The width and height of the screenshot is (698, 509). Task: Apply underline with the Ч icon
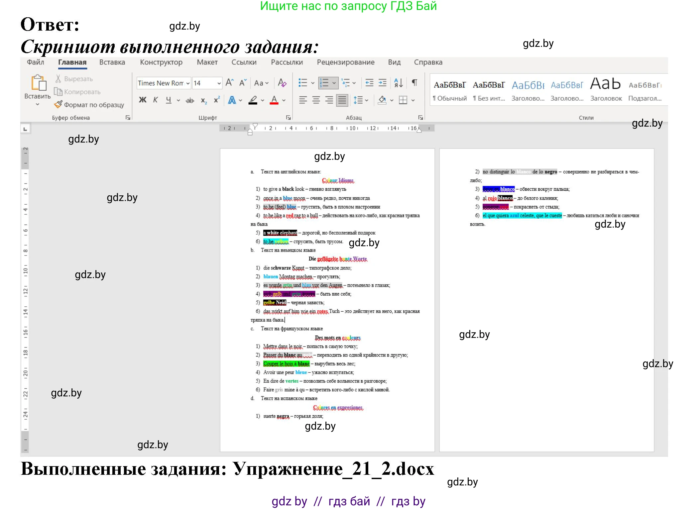(169, 100)
